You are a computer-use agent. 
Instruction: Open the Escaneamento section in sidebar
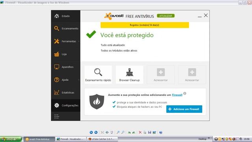(x=66, y=28)
